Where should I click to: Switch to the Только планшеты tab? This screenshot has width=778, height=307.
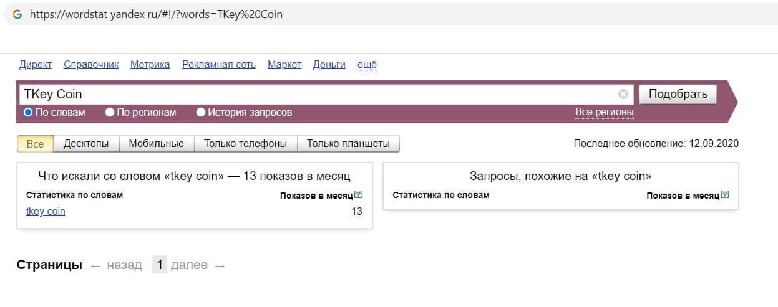[x=348, y=144]
